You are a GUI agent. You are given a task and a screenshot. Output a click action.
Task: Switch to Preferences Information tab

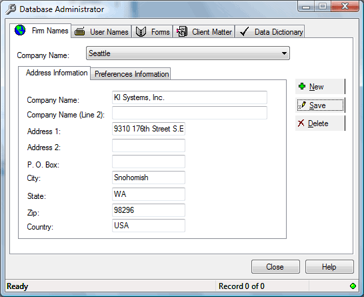pyautogui.click(x=131, y=74)
